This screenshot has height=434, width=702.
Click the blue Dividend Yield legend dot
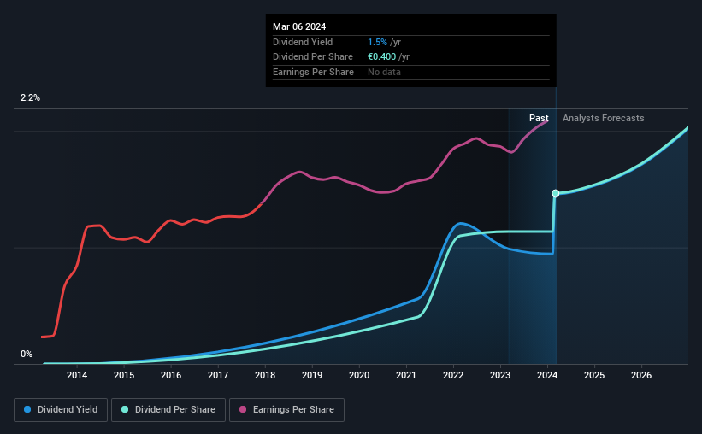coord(27,409)
